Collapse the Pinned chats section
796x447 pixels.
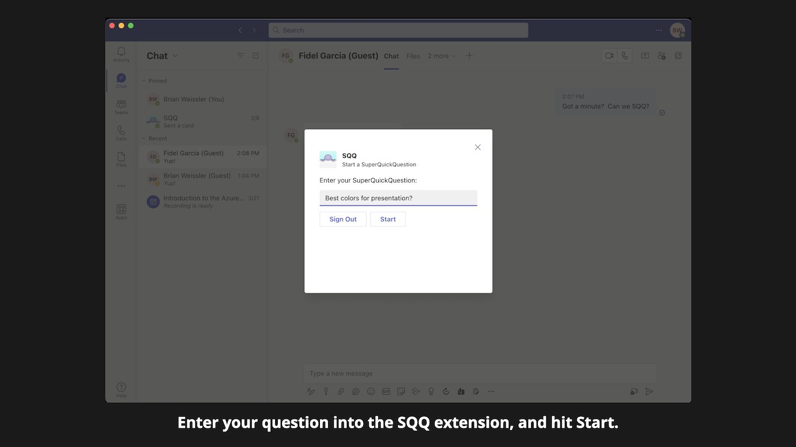click(154, 81)
